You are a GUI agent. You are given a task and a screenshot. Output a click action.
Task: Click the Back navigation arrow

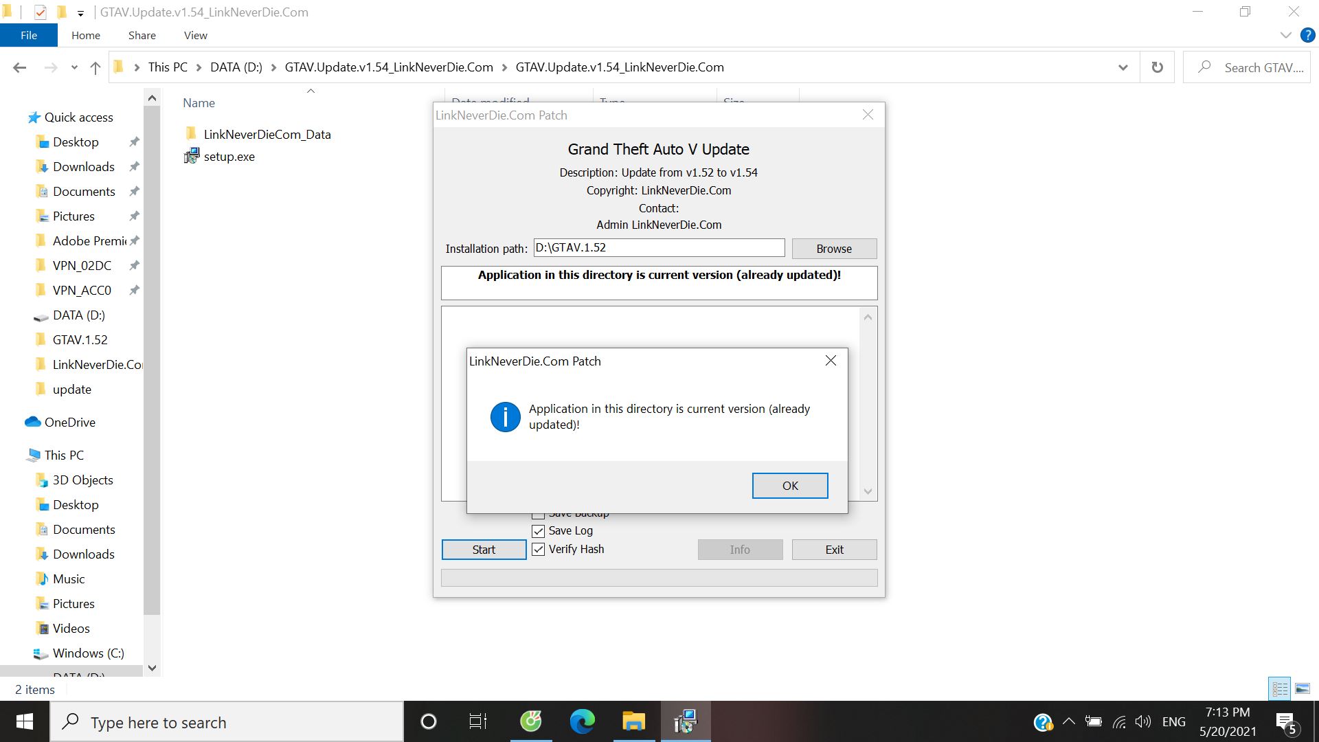pyautogui.click(x=20, y=67)
